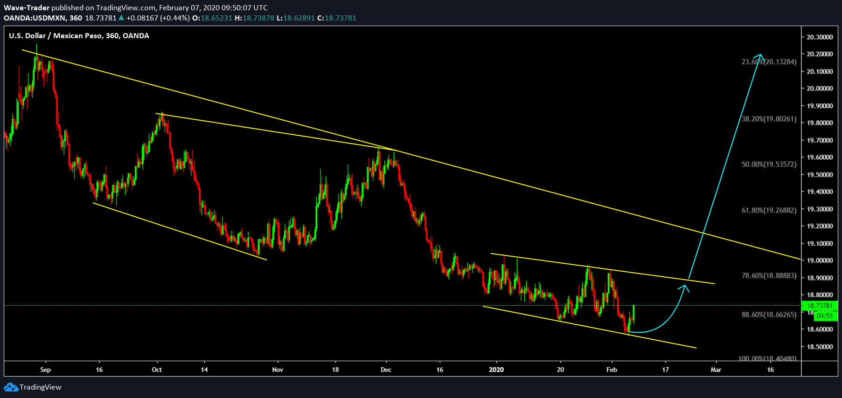This screenshot has width=842, height=398.
Task: Click the 19.60000 price axis label
Action: pos(820,158)
